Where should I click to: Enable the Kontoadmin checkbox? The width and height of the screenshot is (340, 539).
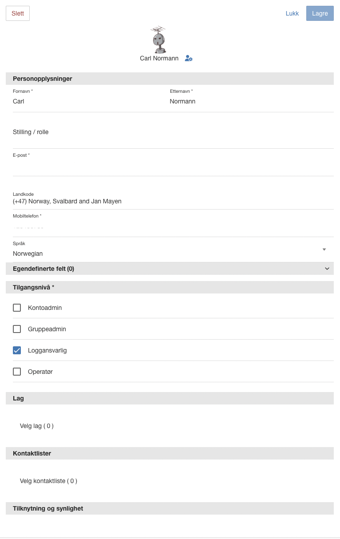(17, 308)
